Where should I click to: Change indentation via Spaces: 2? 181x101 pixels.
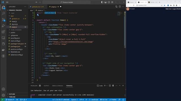click(x=74, y=100)
